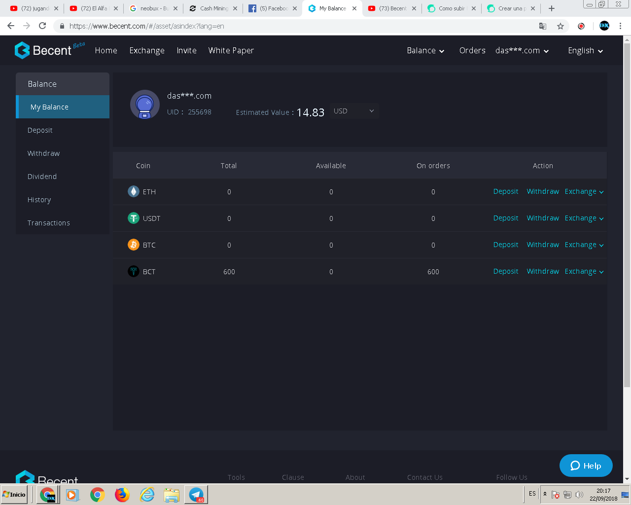Switch to the Como subir browser tab

452,8
